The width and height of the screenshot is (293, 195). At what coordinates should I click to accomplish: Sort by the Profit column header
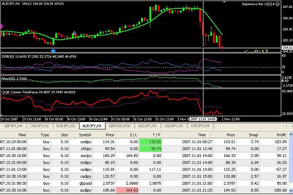coord(274,135)
